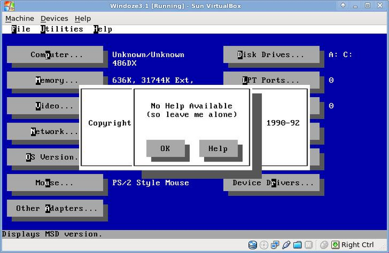Viewport: 389px width, 253px height.
Task: Open the Memory... details button
Action: click(x=55, y=80)
